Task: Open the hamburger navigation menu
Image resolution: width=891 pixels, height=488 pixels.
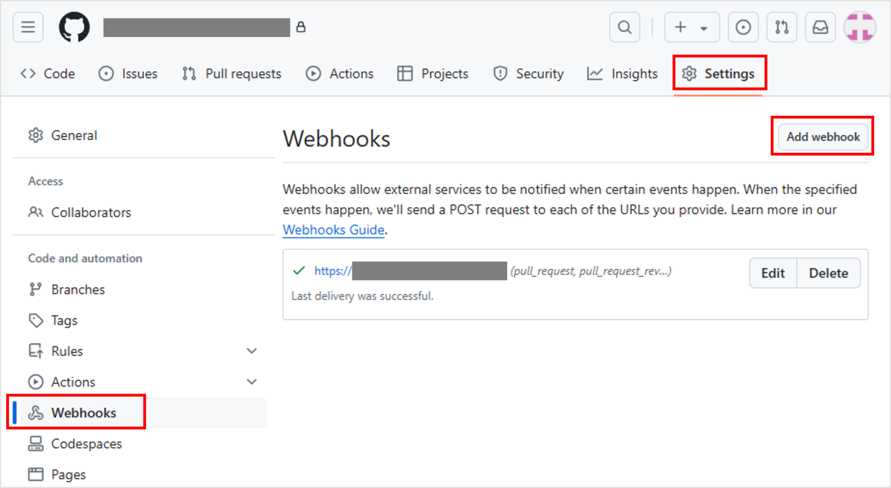Action: 28,27
